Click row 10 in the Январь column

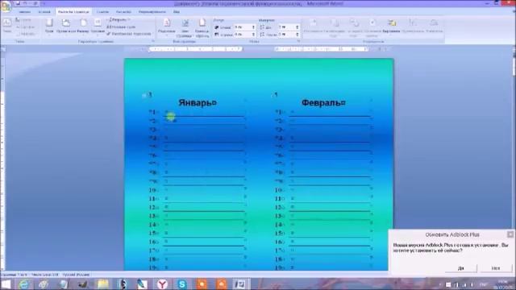(x=197, y=190)
